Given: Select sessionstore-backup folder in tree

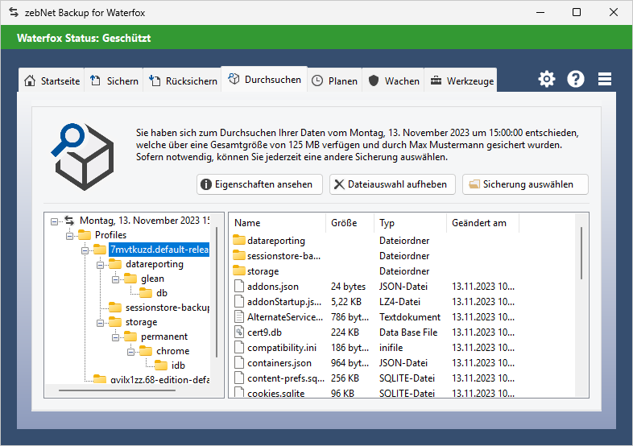Looking at the screenshot, I should 168,308.
